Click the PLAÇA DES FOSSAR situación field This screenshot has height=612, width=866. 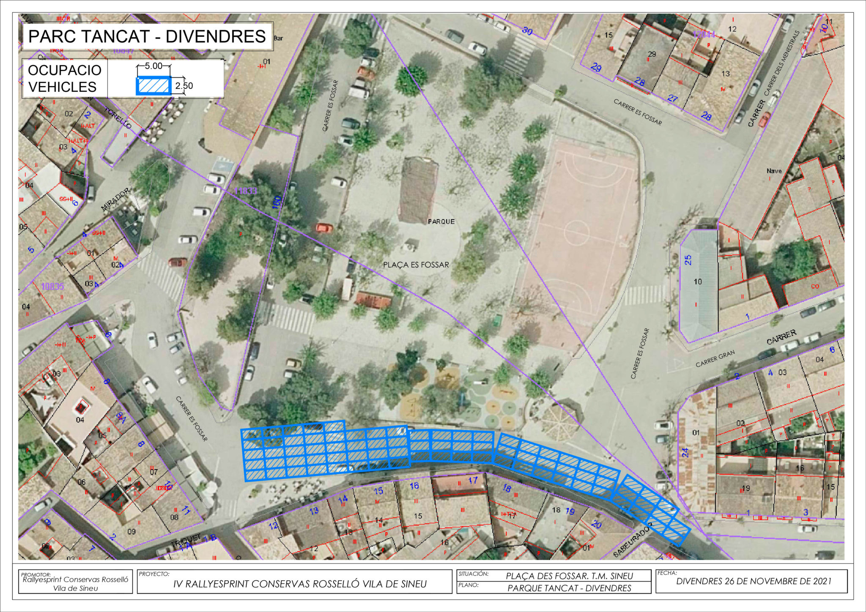(x=569, y=576)
